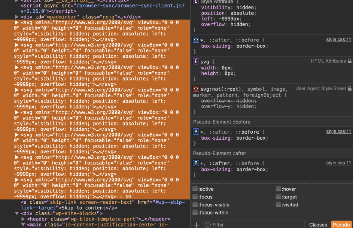Click the P badge under Pseudo-Element ::before
Viewport: 353px width, 228px height.
pyautogui.click(x=195, y=131)
